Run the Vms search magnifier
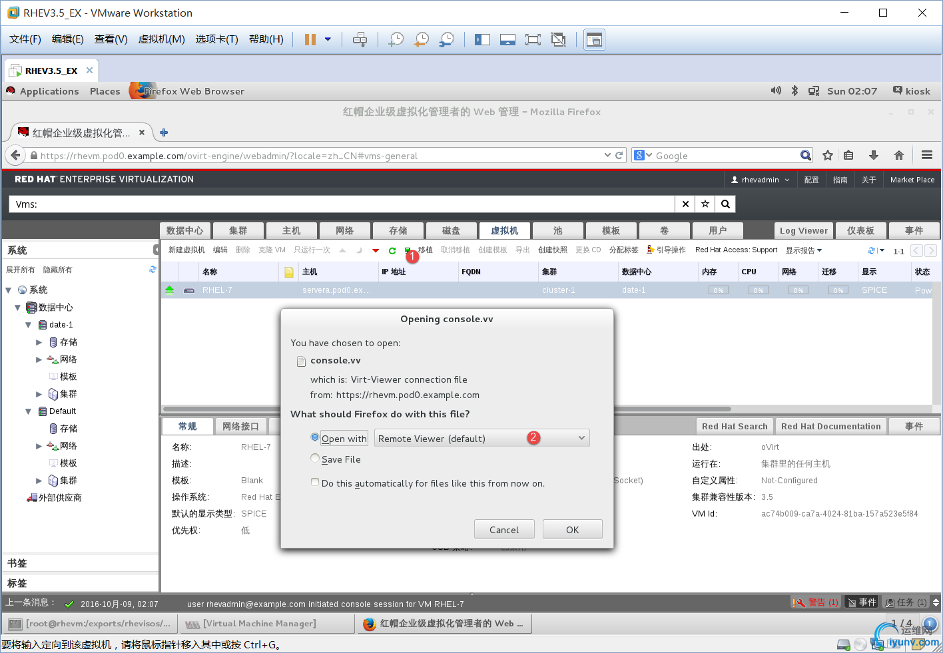 [726, 204]
